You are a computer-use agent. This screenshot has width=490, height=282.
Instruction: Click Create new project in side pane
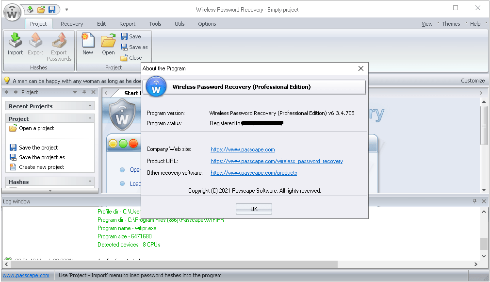point(37,167)
